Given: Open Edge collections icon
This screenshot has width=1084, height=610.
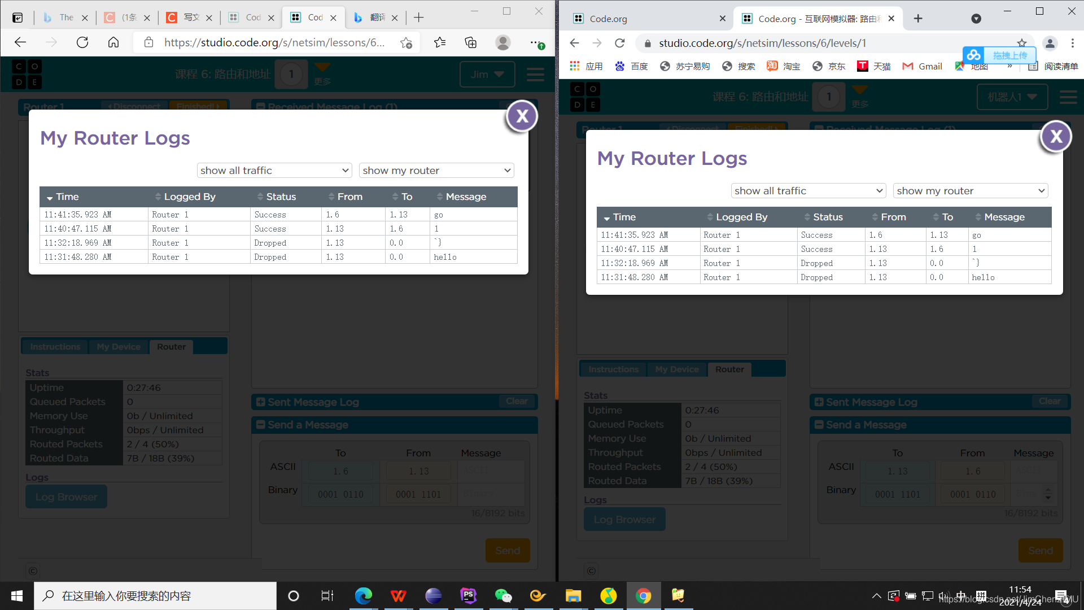Looking at the screenshot, I should (x=470, y=42).
